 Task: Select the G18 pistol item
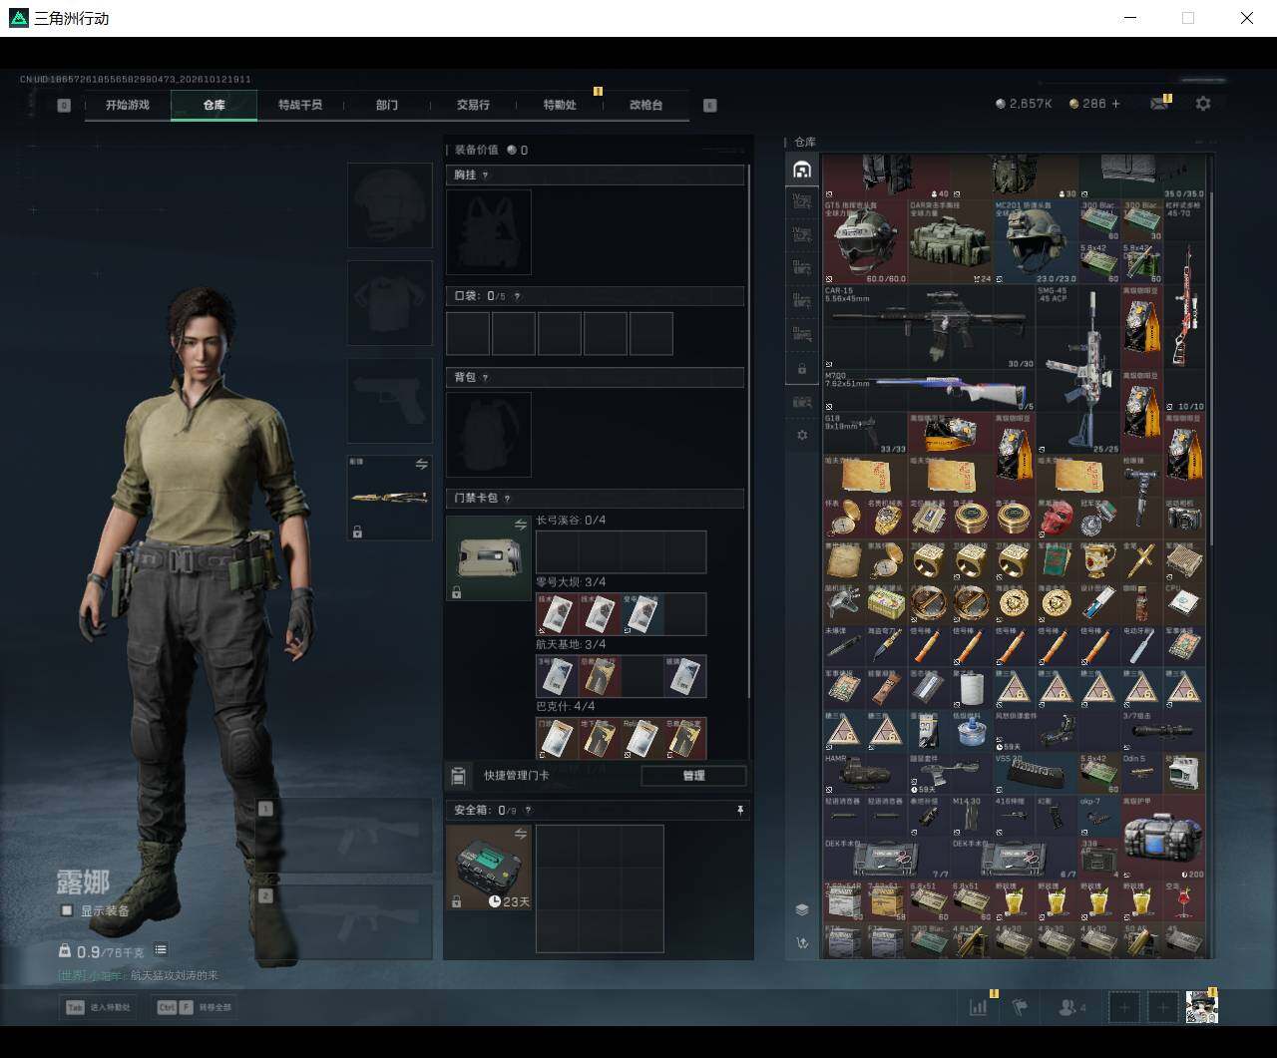(x=865, y=434)
